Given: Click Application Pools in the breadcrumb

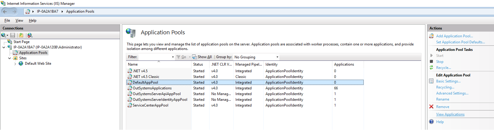Looking at the screenshot, I should pyautogui.click(x=80, y=11).
